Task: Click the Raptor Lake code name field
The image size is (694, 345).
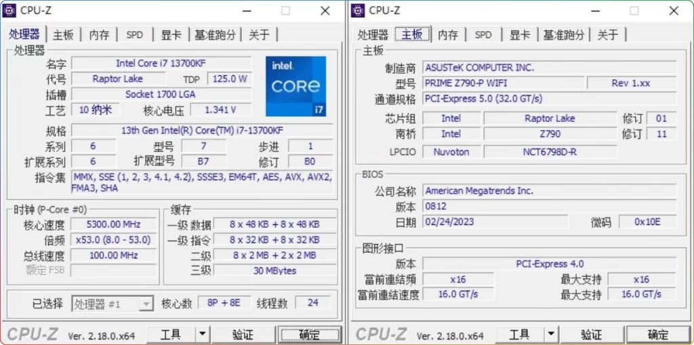Action: 118,79
